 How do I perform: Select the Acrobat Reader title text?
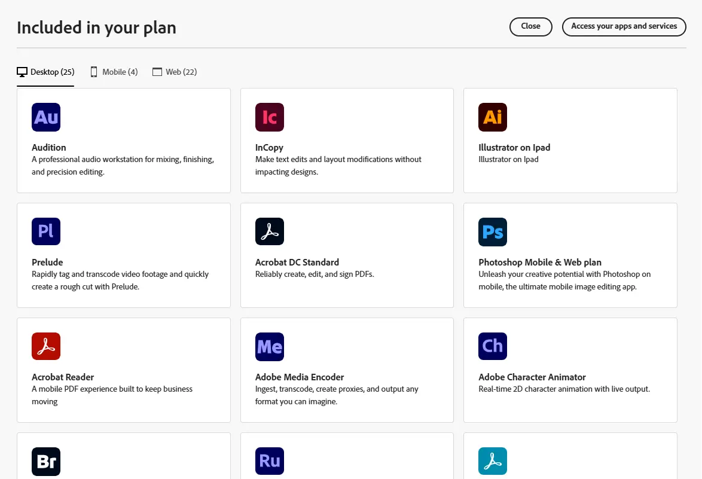click(x=63, y=377)
